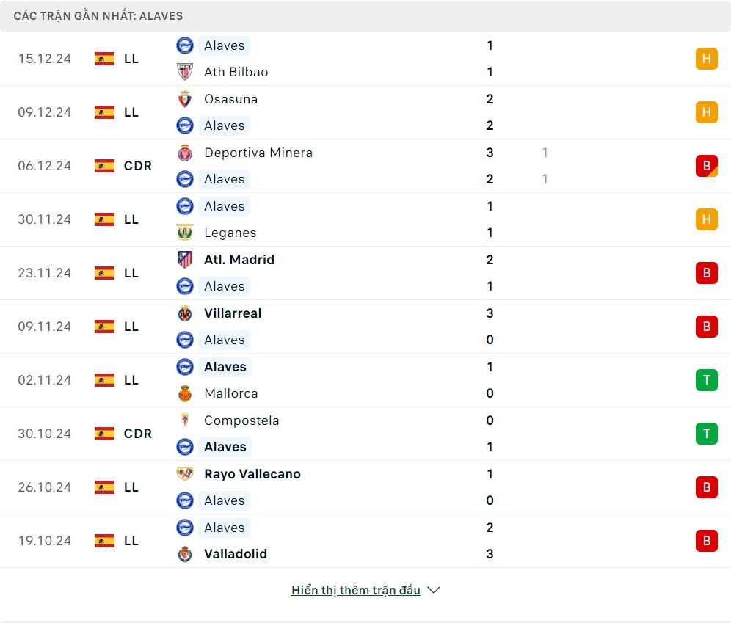
Task: Click the 'Các trận gần nhất: Alaves' header
Action: (x=98, y=15)
